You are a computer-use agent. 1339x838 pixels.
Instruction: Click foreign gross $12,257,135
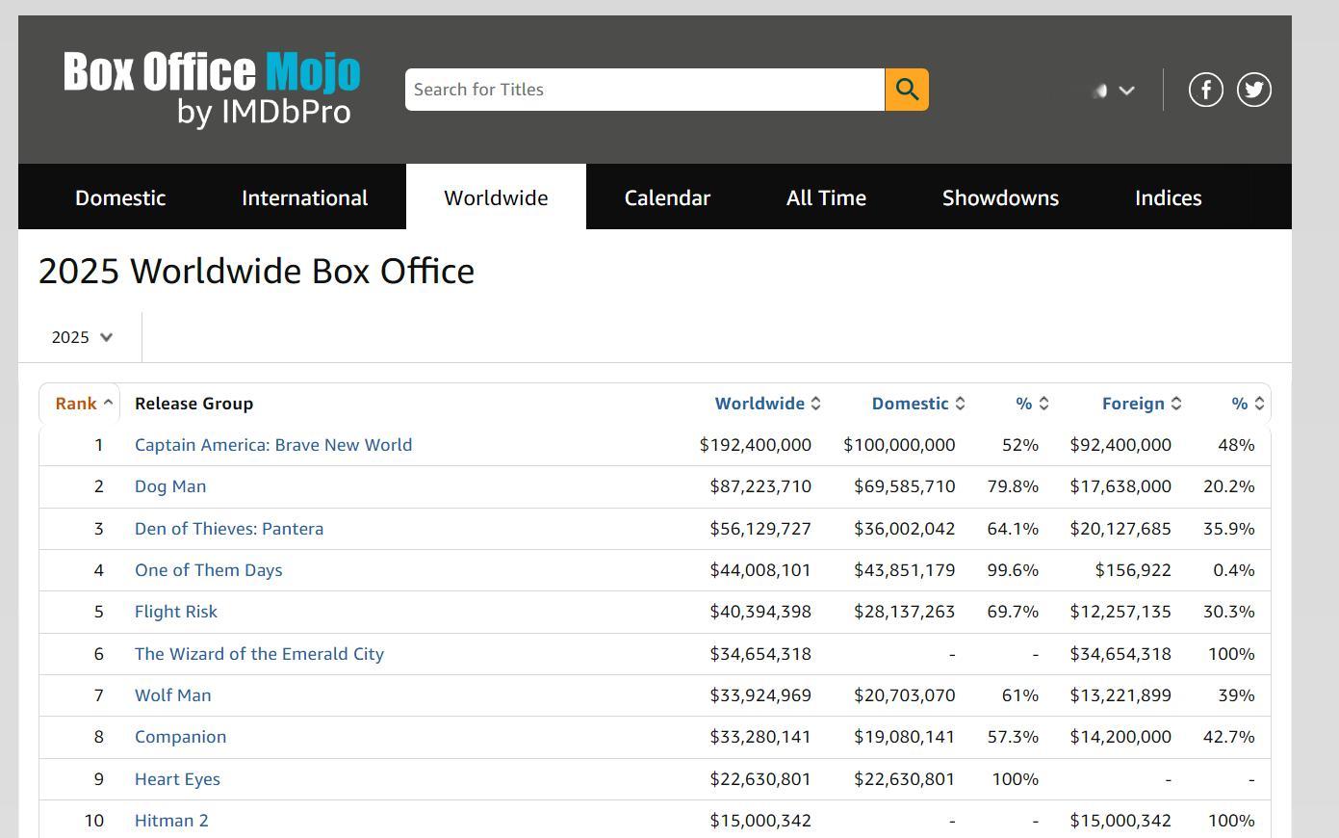[1120, 612]
